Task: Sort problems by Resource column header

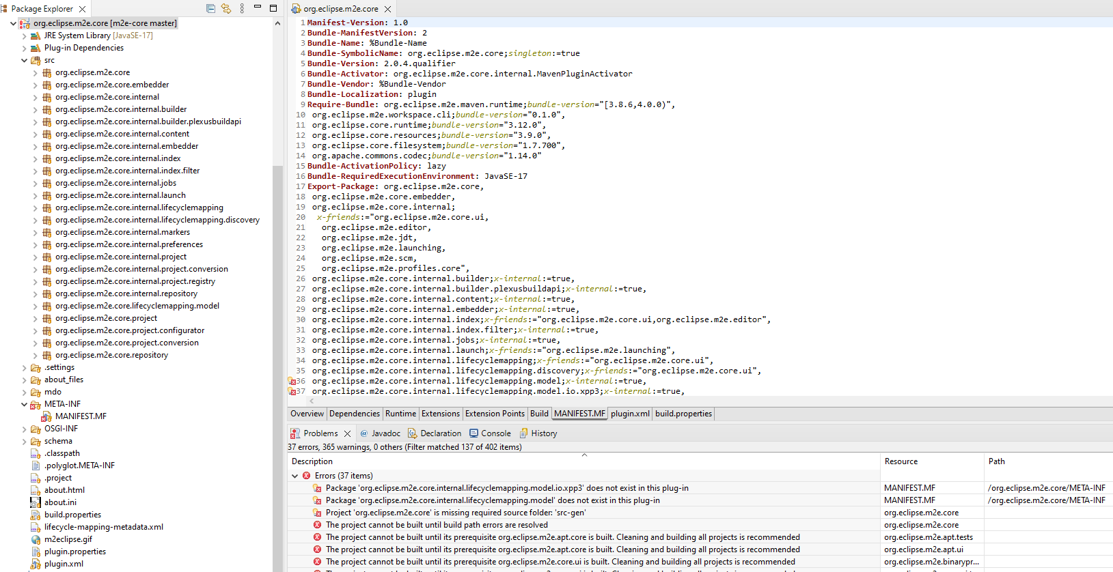Action: 932,461
